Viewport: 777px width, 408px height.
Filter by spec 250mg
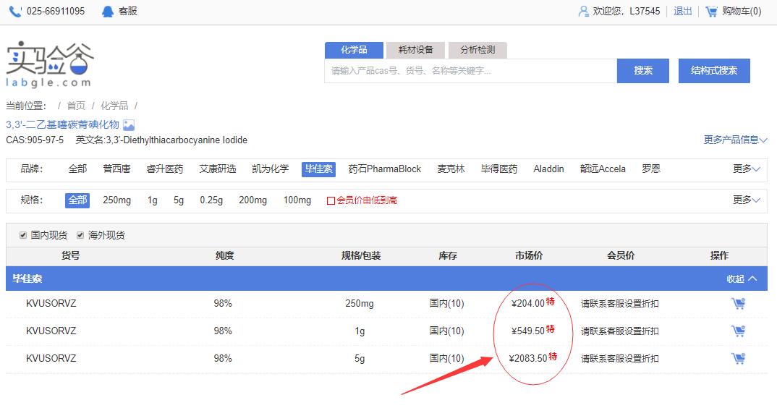[117, 200]
